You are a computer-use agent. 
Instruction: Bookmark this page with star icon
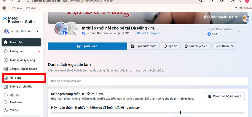201,1
